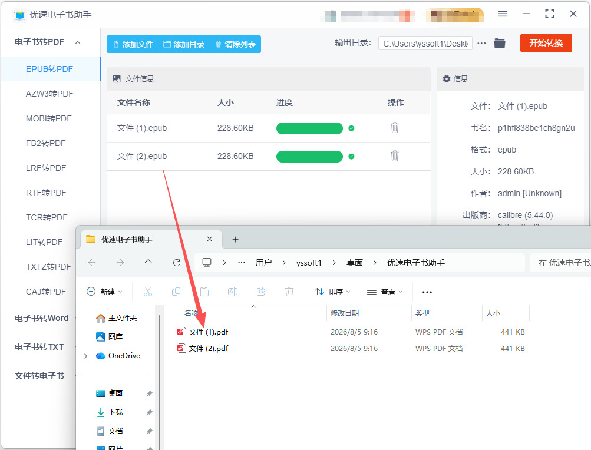Viewport: 591px width, 450px height.
Task: Open the address bar breadcrumb ellipsis
Action: click(242, 262)
